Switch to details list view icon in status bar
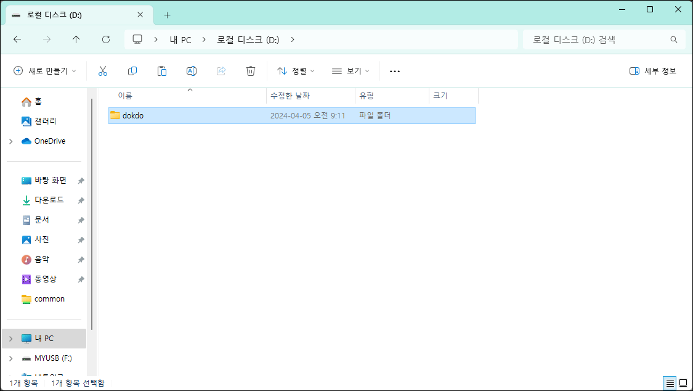The width and height of the screenshot is (693, 391). (670, 383)
